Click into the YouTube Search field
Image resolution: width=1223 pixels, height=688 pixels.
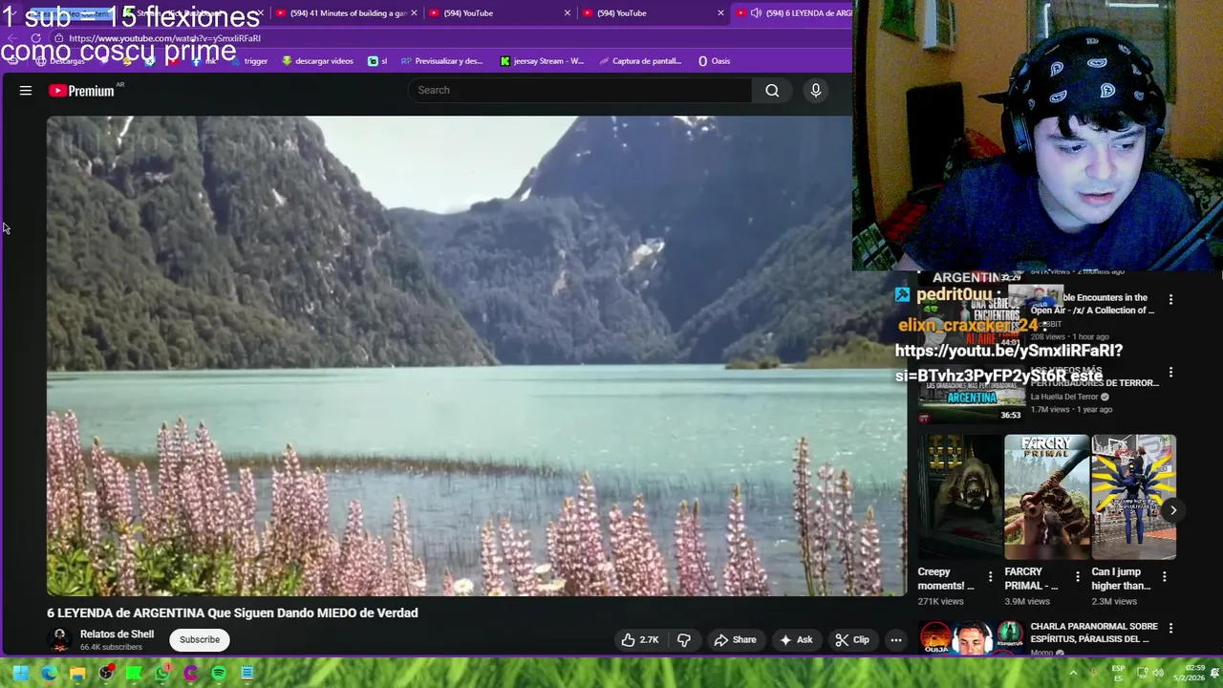[x=580, y=90]
